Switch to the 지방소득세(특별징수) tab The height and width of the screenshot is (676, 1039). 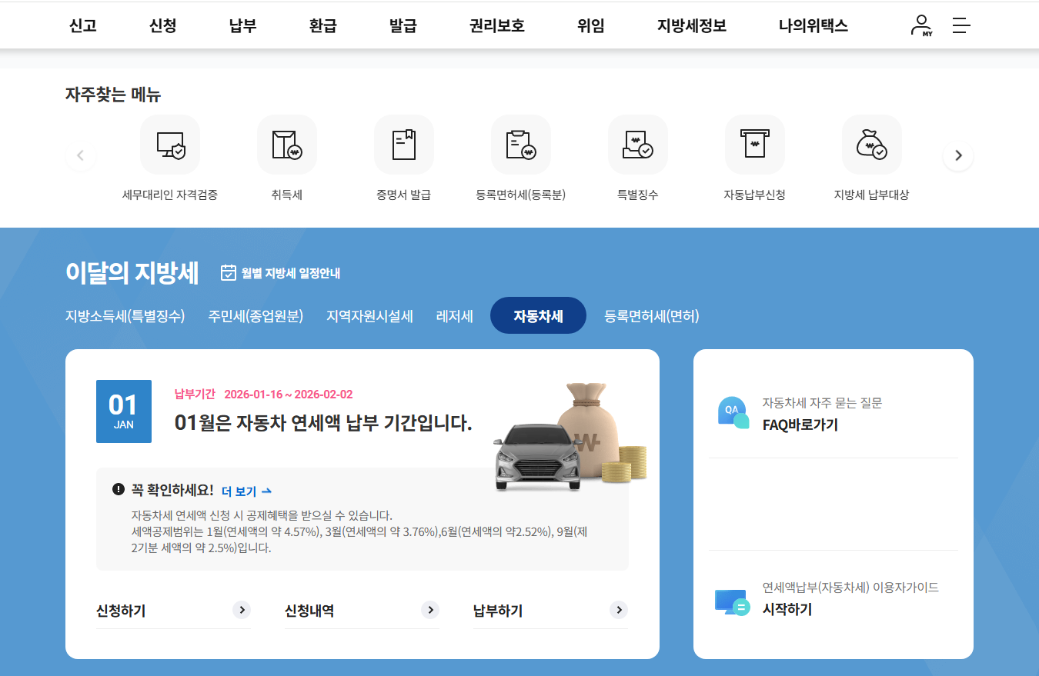[125, 316]
